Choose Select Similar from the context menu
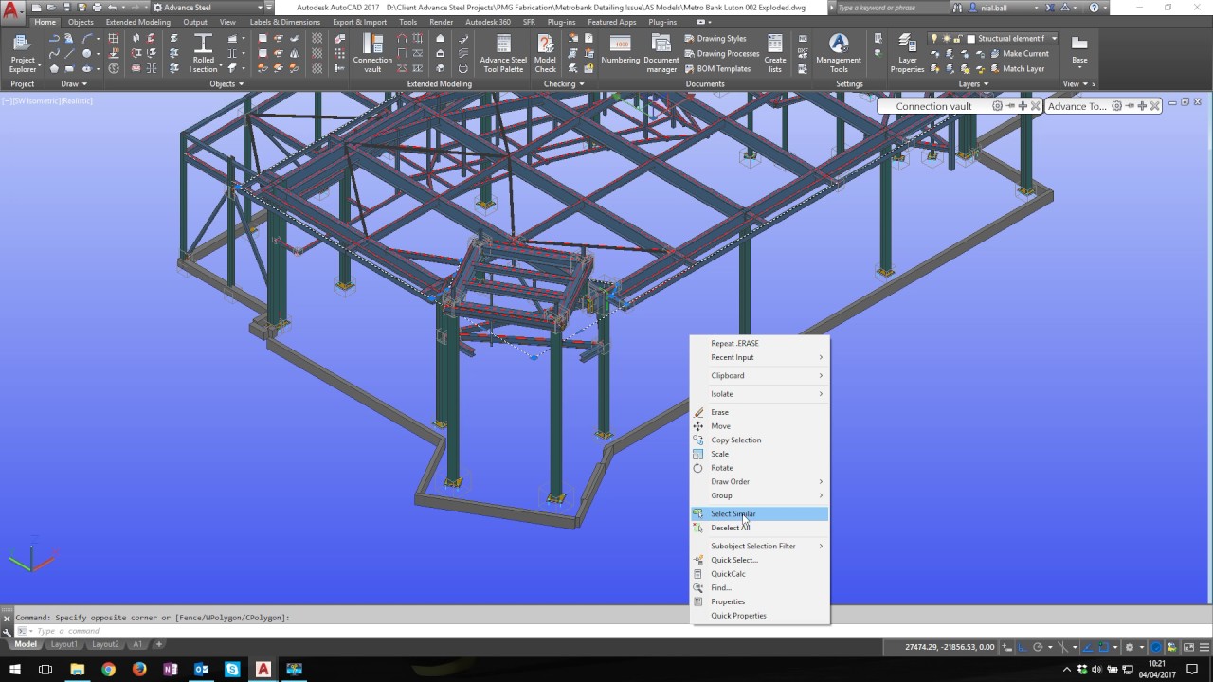The height and width of the screenshot is (682, 1213). point(760,513)
